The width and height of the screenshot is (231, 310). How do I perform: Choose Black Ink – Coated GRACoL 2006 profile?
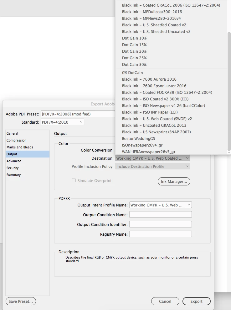(171, 5)
